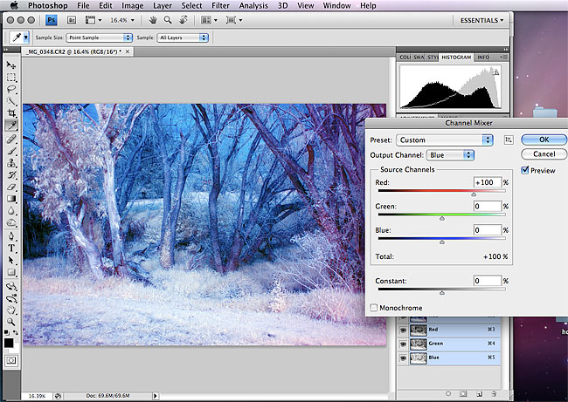
Task: Select the Lasso tool
Action: [11, 89]
